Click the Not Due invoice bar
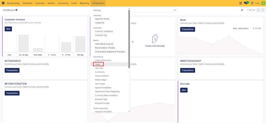Screen dimensions: 266x123 (80, 44)
